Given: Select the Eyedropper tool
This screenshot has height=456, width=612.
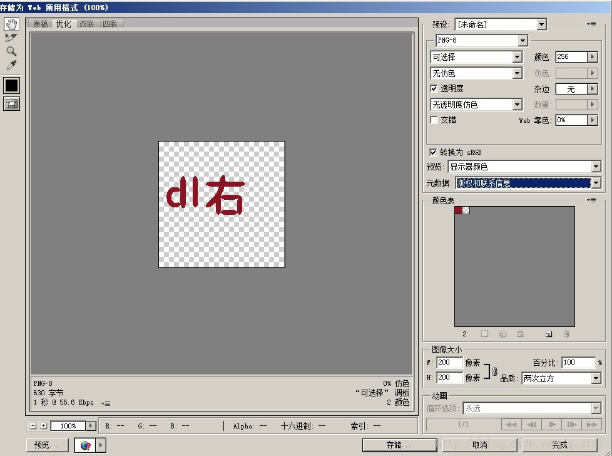Looking at the screenshot, I should tap(11, 65).
